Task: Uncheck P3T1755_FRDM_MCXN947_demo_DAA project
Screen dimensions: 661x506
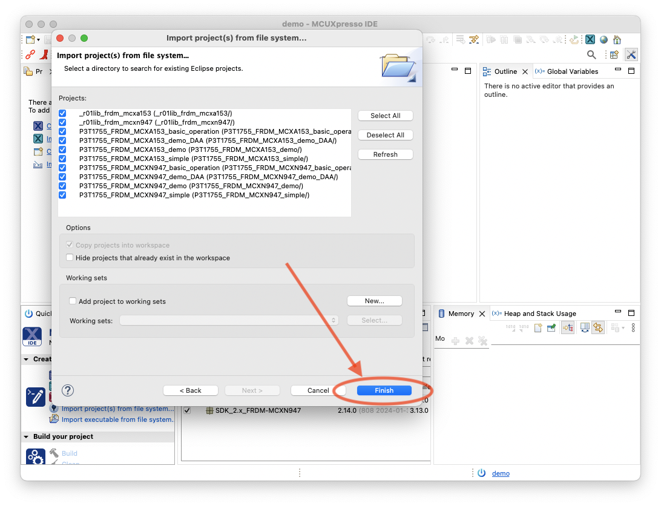Action: tap(62, 177)
